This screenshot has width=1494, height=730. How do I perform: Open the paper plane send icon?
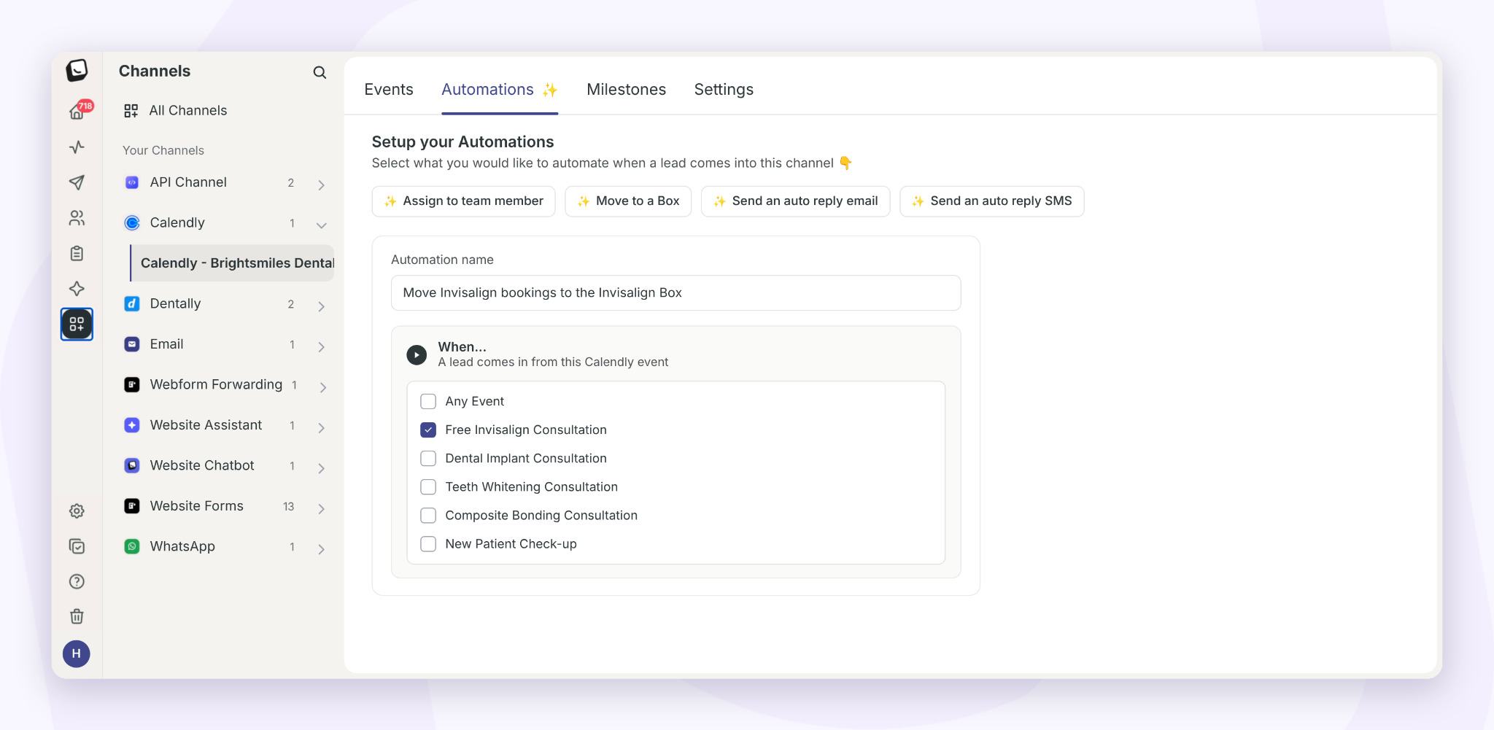77,182
